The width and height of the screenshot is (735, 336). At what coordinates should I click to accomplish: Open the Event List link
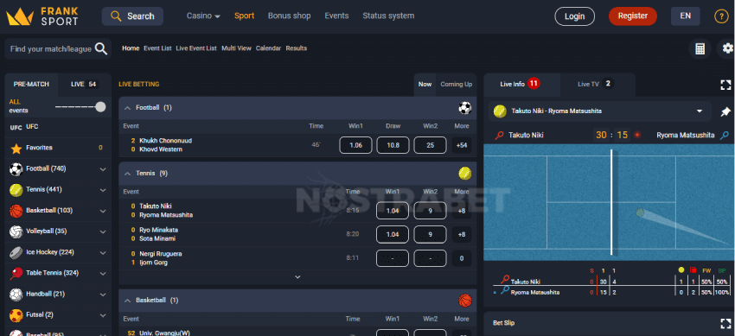point(157,48)
